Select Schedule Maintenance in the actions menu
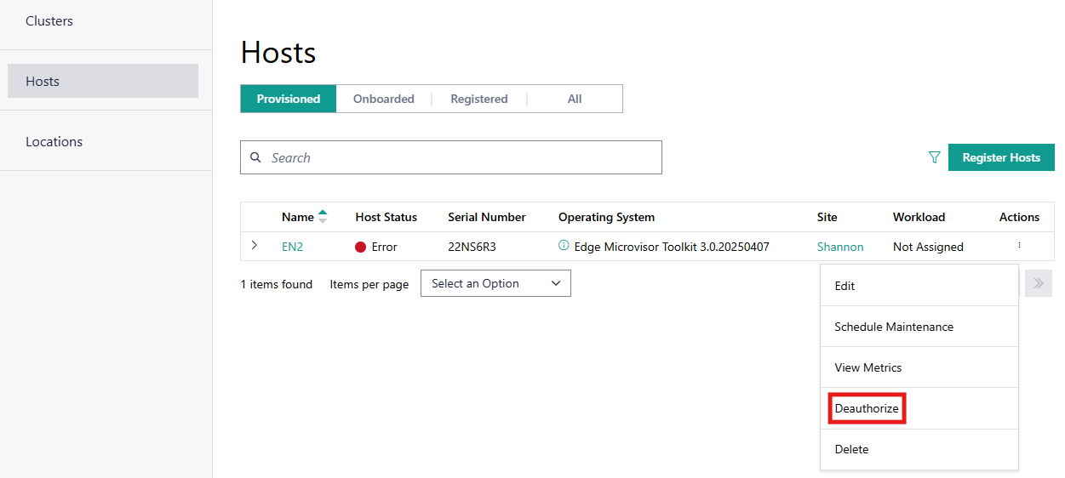This screenshot has width=1065, height=478. [893, 327]
